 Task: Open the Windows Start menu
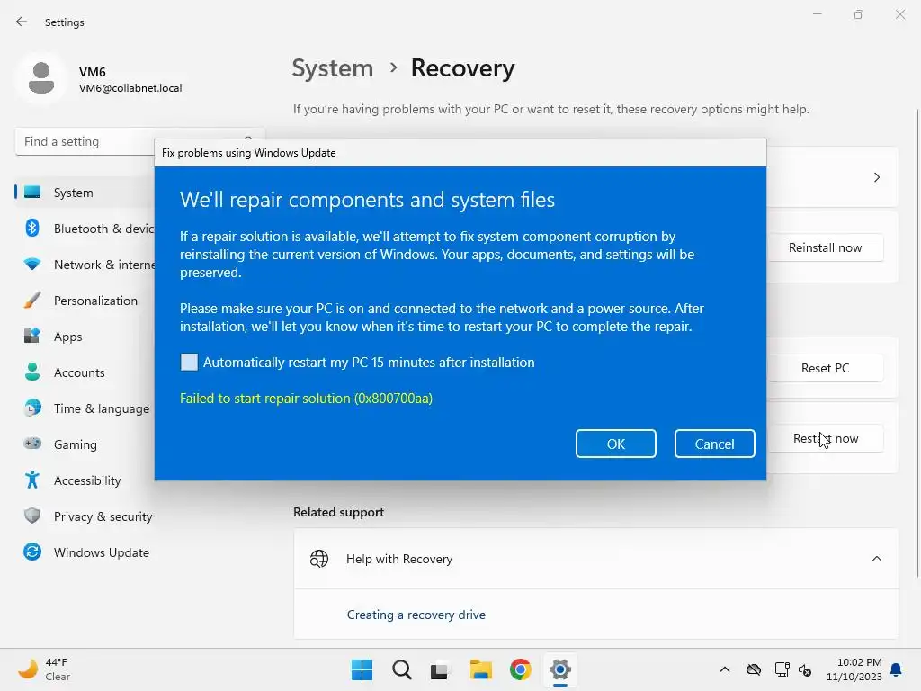click(x=362, y=669)
